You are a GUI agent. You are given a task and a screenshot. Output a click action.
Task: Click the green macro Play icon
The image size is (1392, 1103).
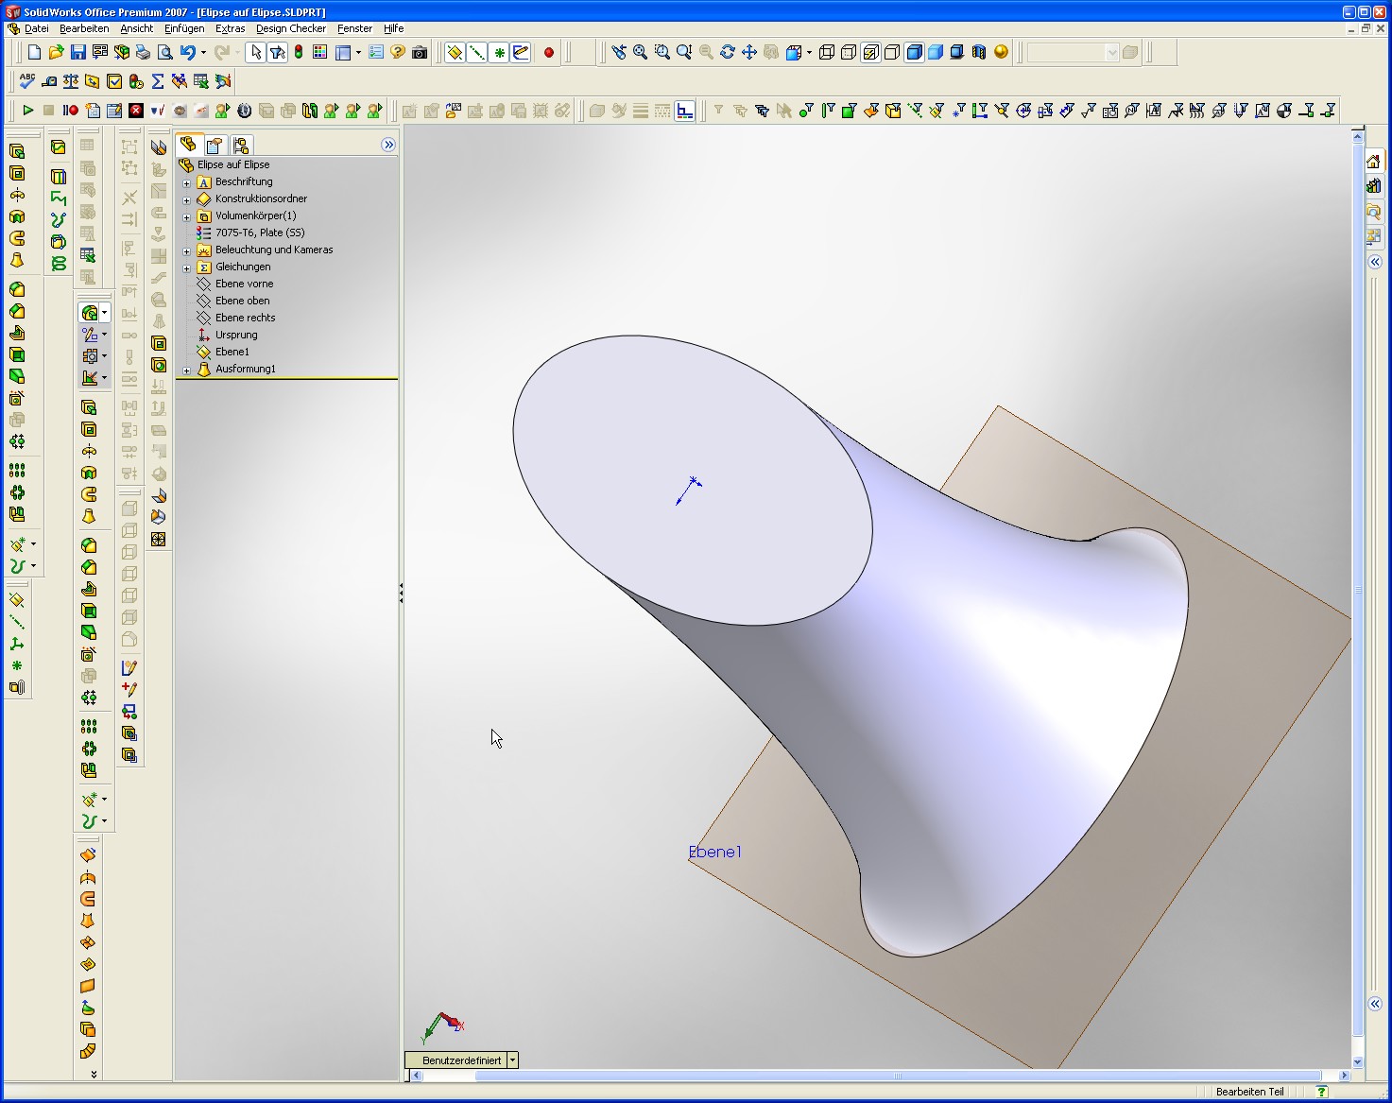[x=27, y=111]
